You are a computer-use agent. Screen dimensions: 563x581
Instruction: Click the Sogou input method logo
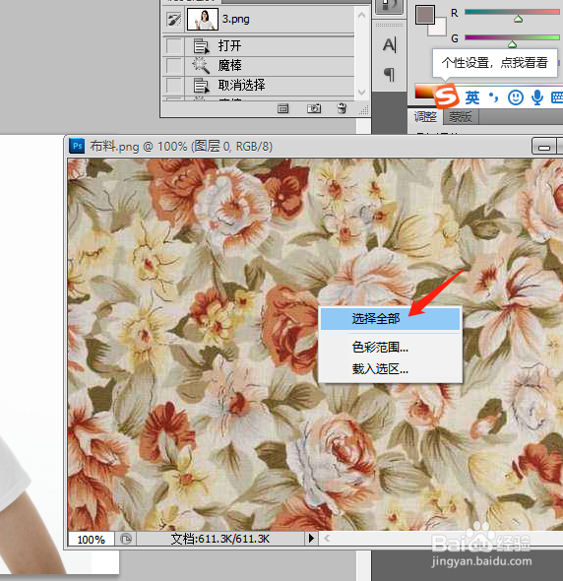446,97
